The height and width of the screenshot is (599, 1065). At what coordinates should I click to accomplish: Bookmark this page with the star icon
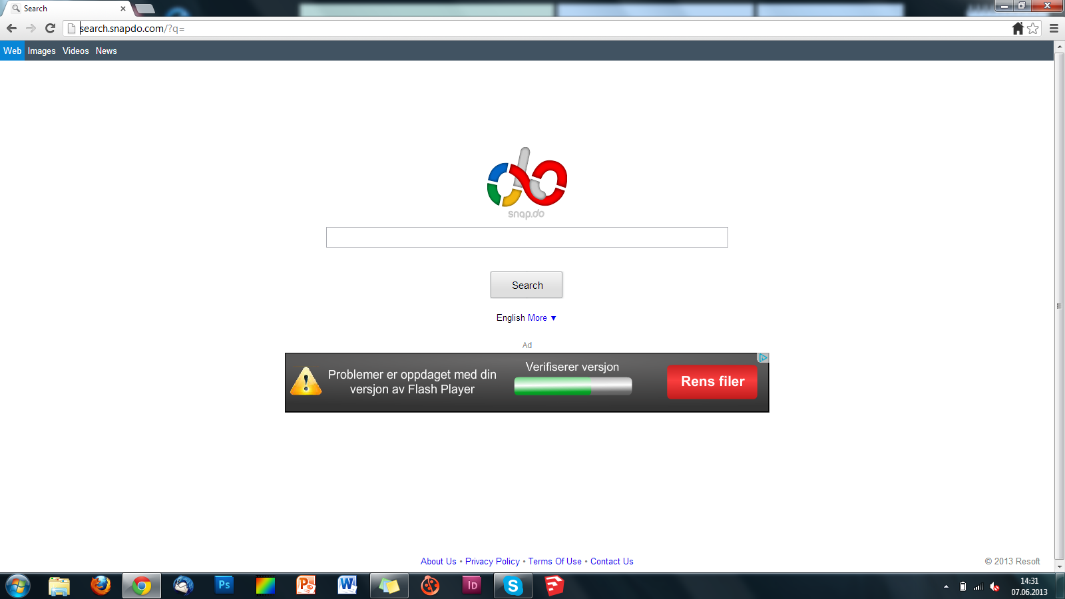1033,28
